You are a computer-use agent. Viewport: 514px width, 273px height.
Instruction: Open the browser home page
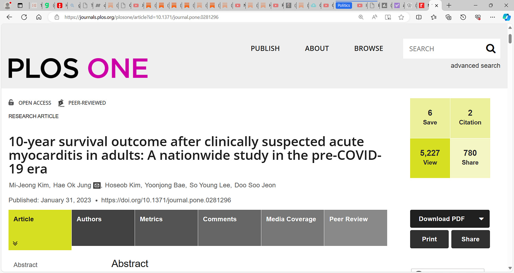39,17
